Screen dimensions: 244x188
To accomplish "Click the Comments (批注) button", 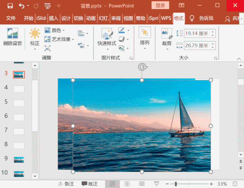I will (x=90, y=184).
